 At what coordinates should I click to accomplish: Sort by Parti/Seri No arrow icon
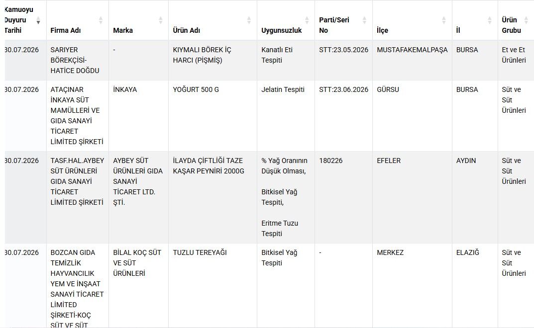[364, 20]
